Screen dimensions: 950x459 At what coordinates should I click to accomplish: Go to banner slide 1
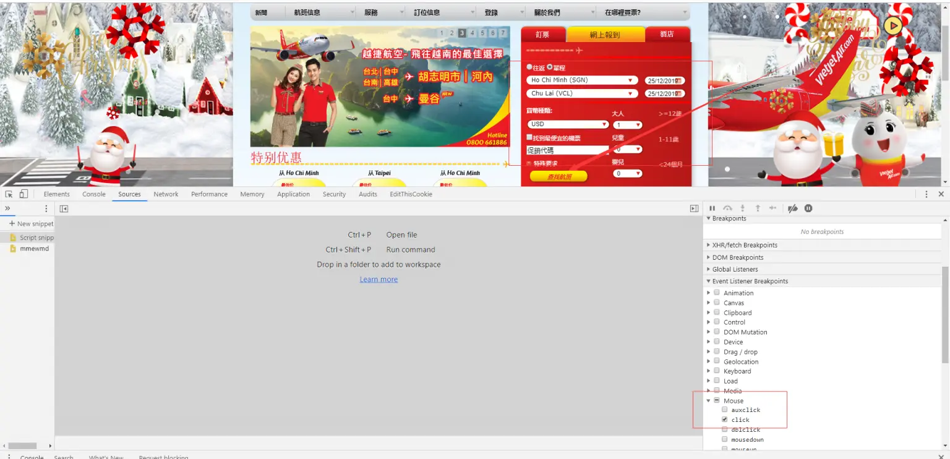click(442, 33)
